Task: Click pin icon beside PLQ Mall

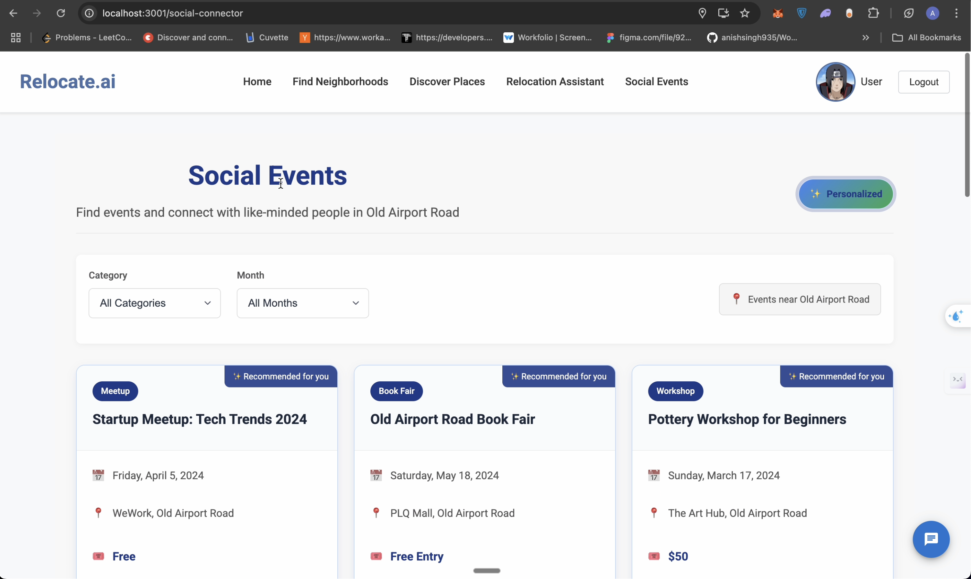Action: pyautogui.click(x=376, y=513)
